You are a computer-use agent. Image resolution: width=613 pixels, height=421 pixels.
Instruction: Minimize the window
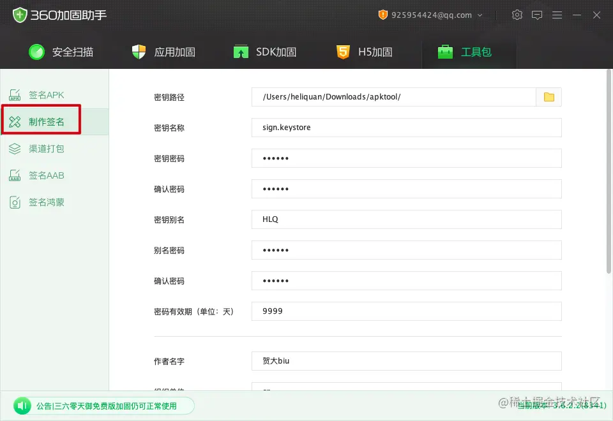coord(577,15)
